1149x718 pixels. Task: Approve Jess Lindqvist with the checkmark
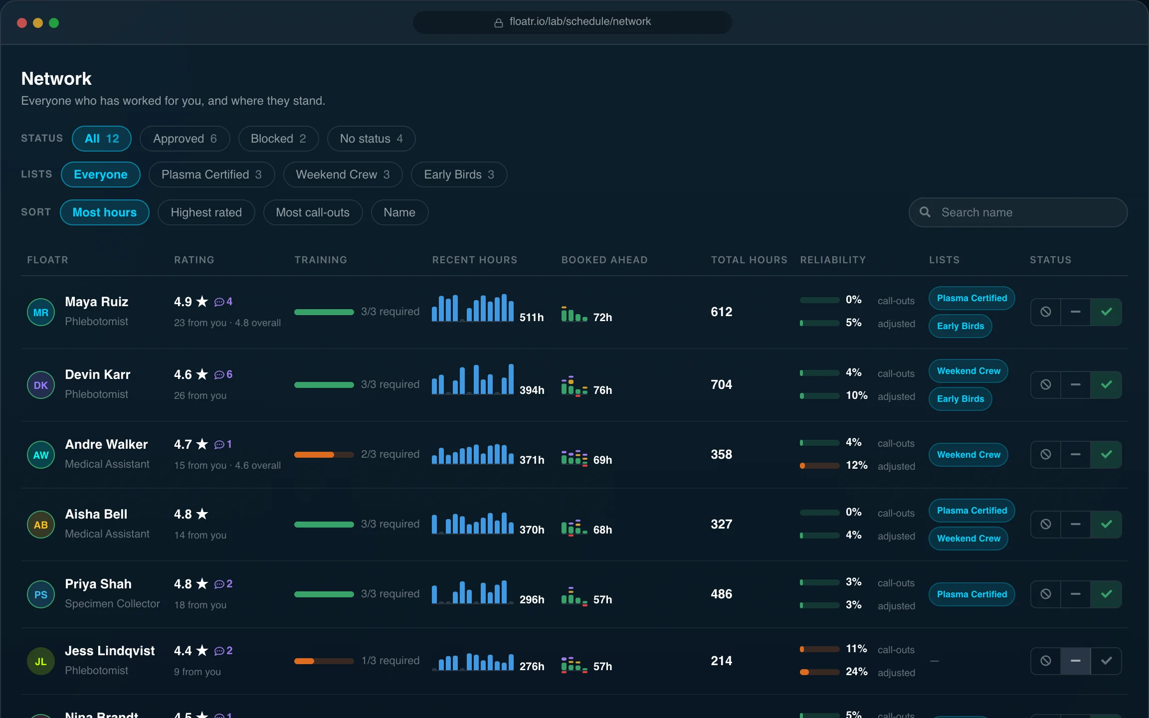tap(1106, 661)
